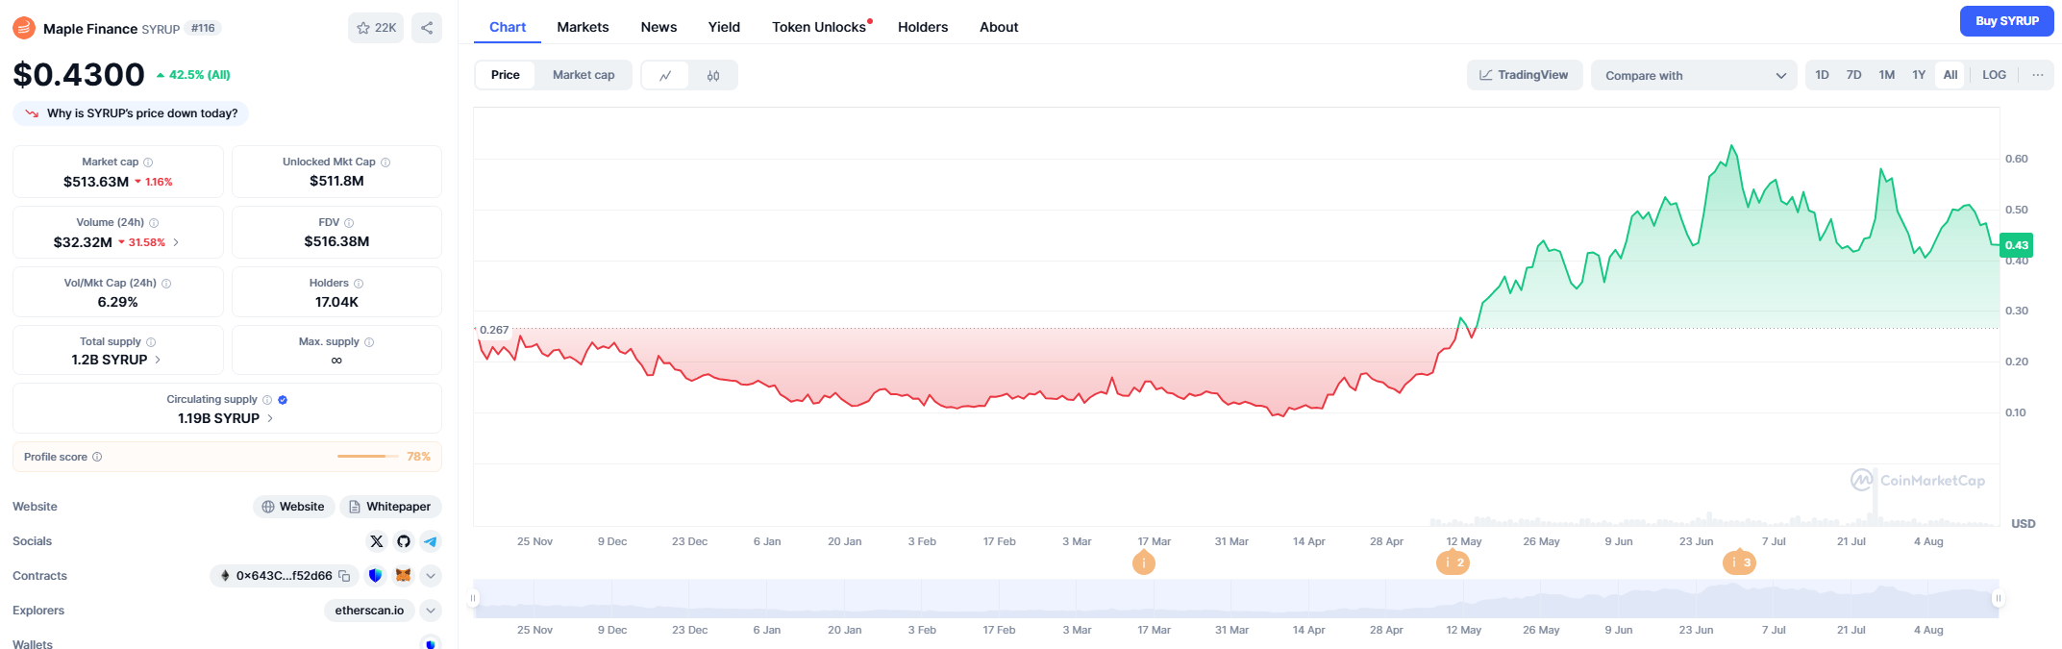Click the verified circulating supply badge
The image size is (2062, 649).
pos(283,400)
